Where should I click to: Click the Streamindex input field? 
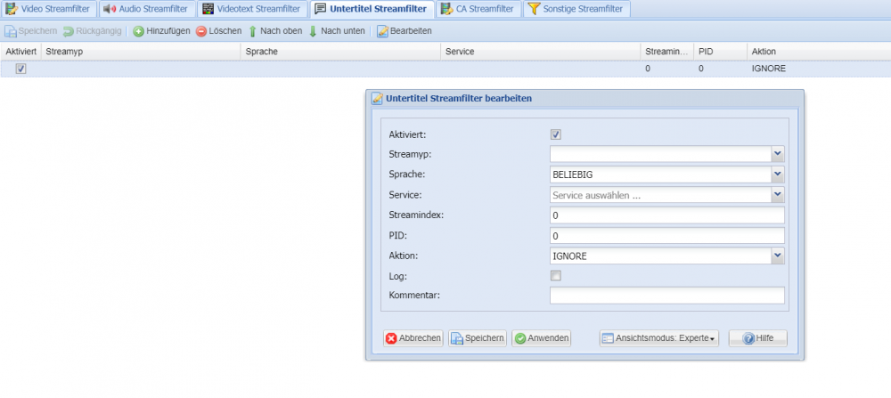click(667, 215)
